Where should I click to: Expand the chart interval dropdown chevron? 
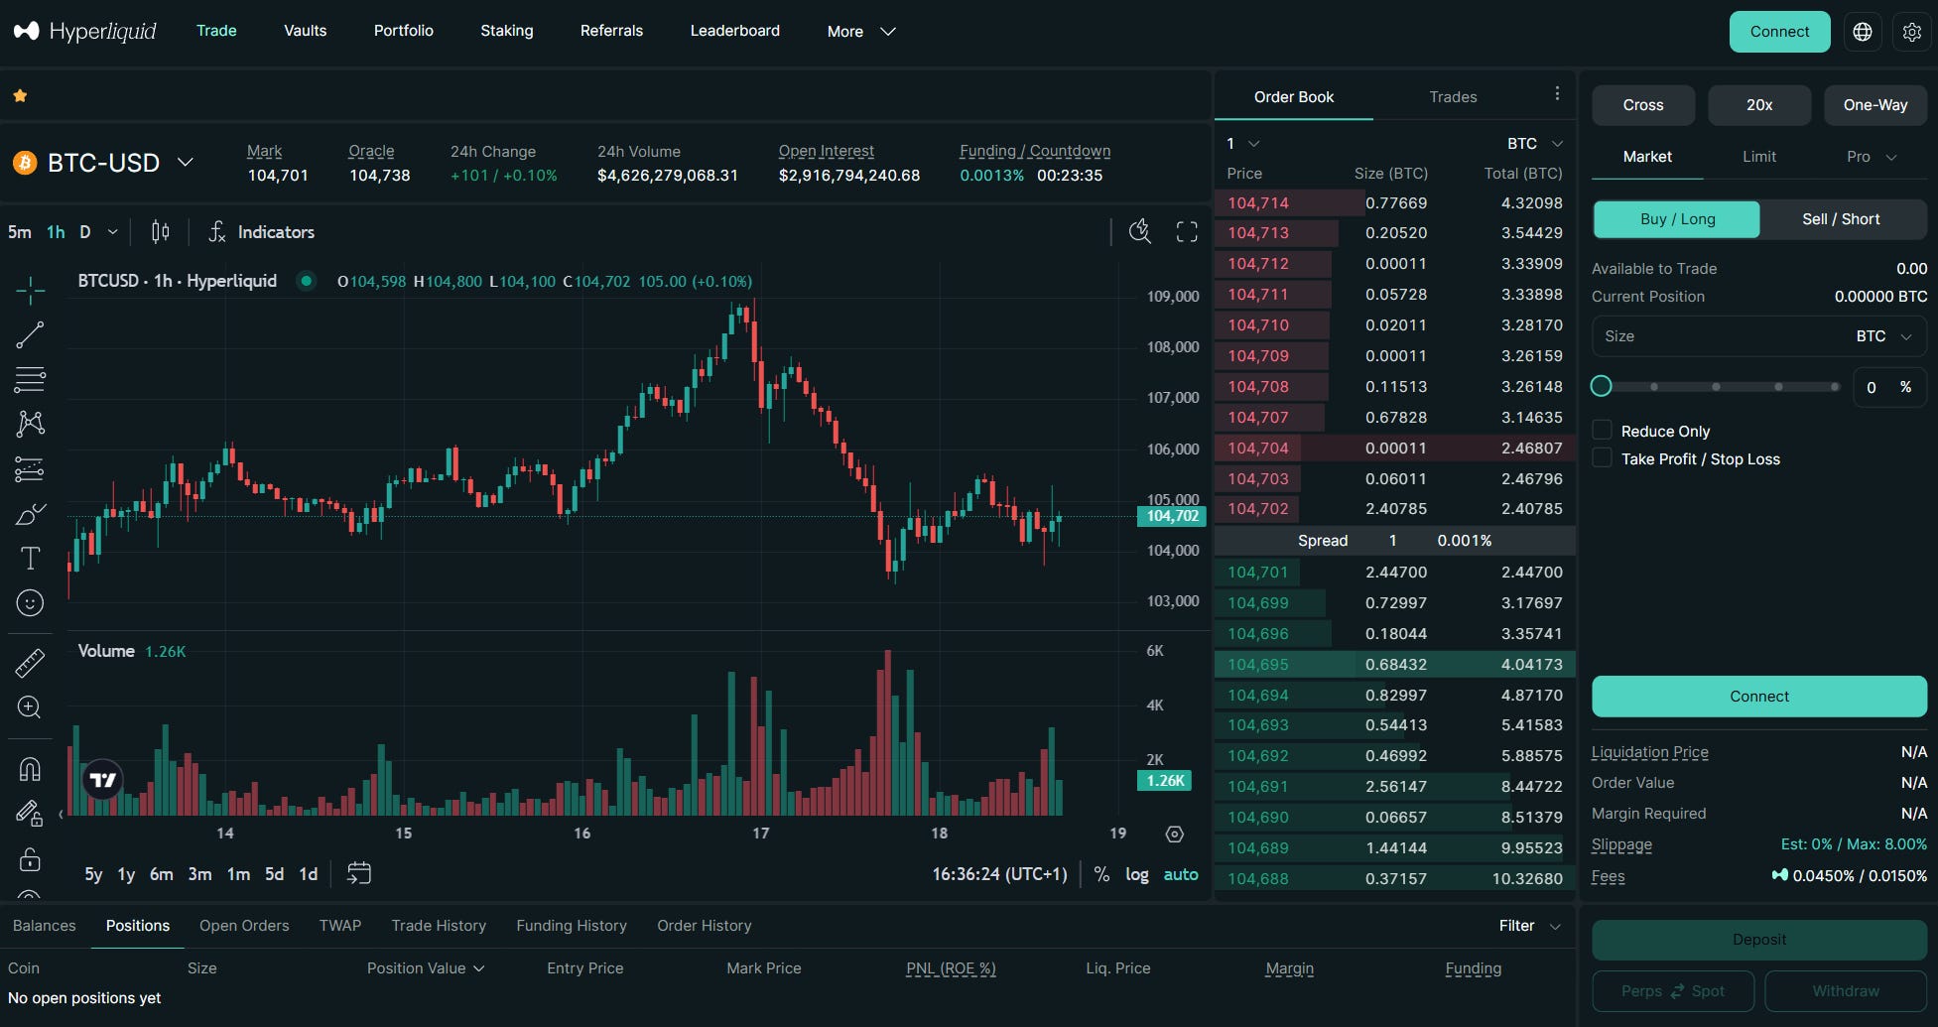point(113,232)
